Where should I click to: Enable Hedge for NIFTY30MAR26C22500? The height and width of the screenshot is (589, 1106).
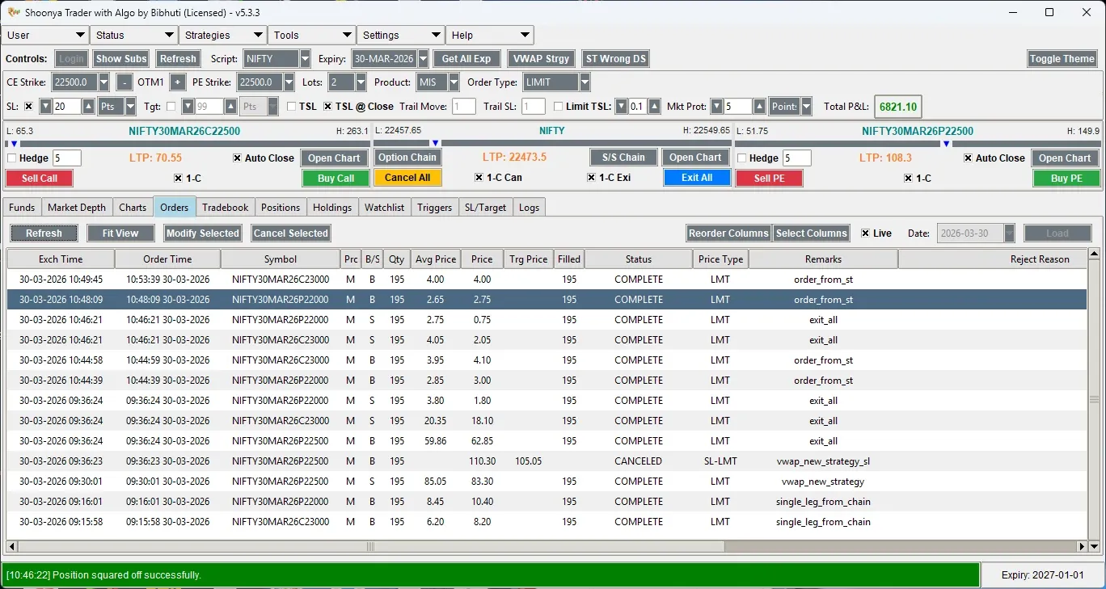11,158
